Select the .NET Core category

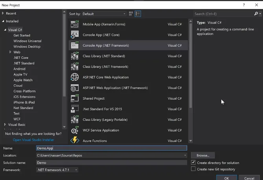[x=21, y=58]
